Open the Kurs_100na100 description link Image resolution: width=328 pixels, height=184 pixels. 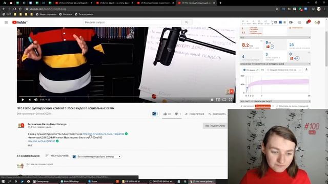coord(104,134)
